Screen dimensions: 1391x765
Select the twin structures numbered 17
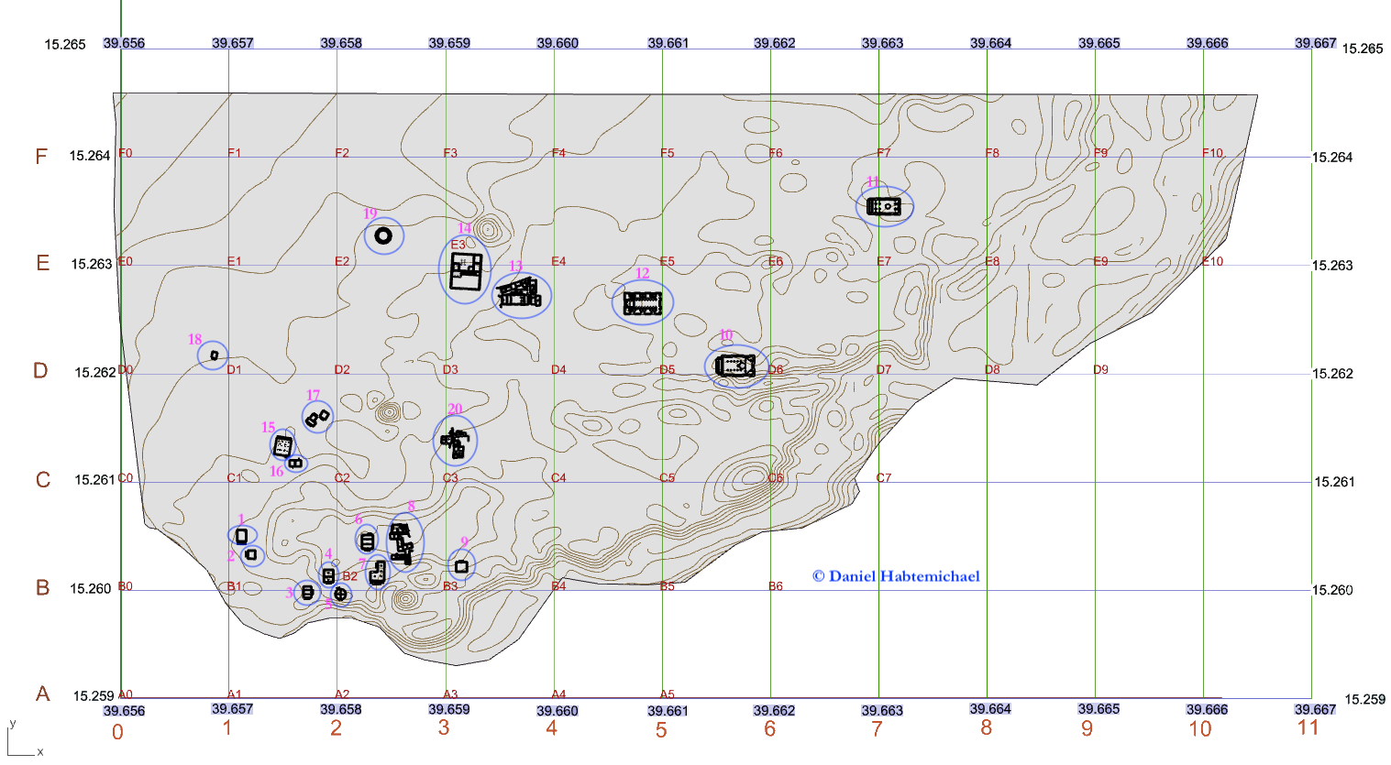coord(317,419)
